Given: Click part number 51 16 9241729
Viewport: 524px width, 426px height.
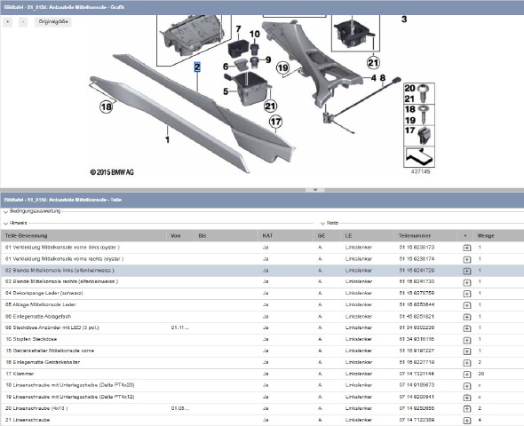Looking at the screenshot, I should click(417, 271).
